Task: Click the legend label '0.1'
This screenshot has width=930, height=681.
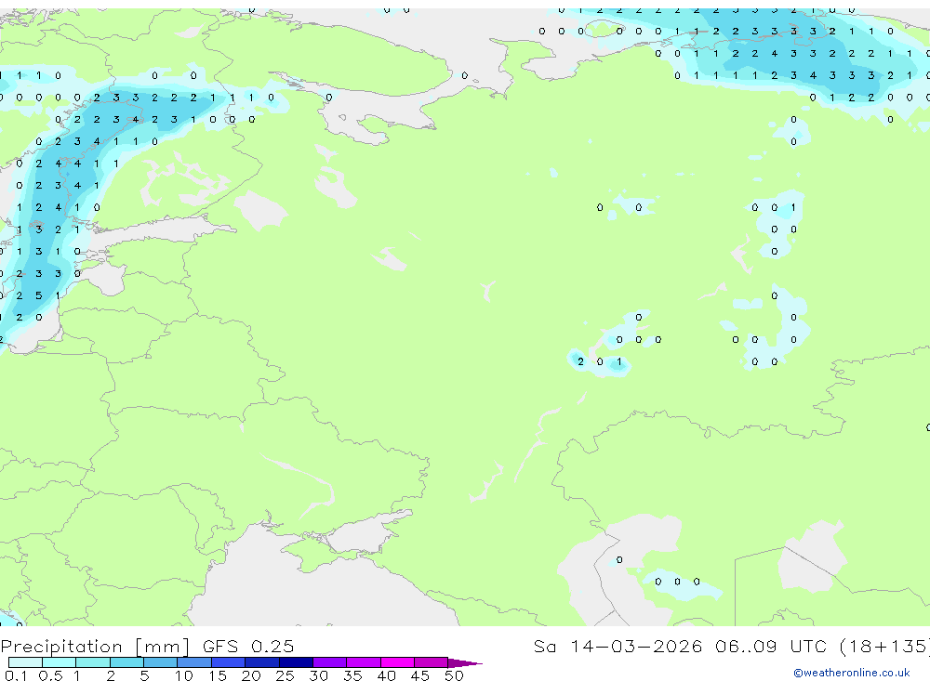Action: tap(16, 675)
